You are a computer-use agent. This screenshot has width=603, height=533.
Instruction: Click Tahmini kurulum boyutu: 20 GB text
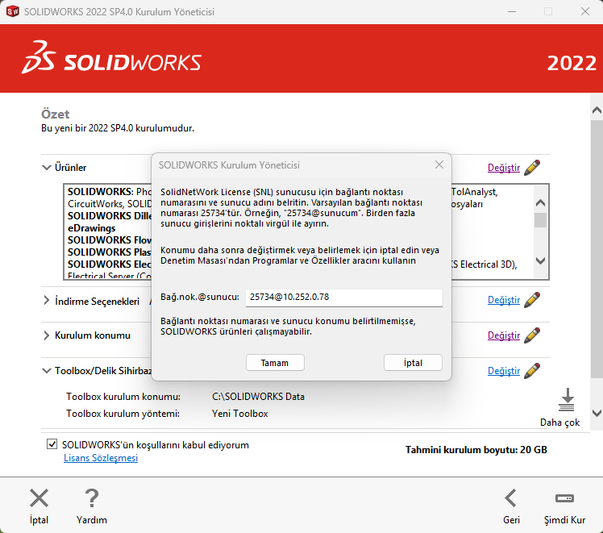(x=476, y=450)
